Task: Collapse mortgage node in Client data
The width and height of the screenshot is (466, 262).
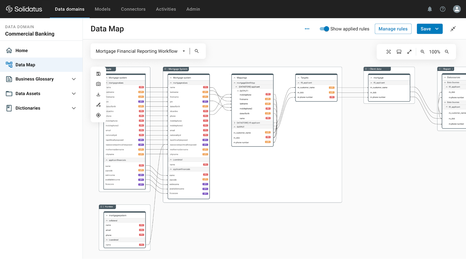Action: pyautogui.click(x=371, y=78)
